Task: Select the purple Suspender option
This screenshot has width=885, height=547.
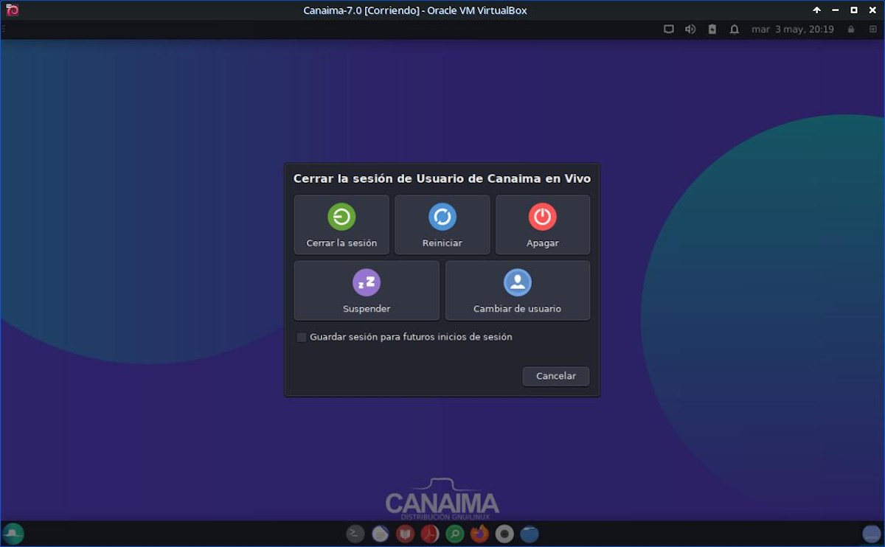Action: coord(367,290)
